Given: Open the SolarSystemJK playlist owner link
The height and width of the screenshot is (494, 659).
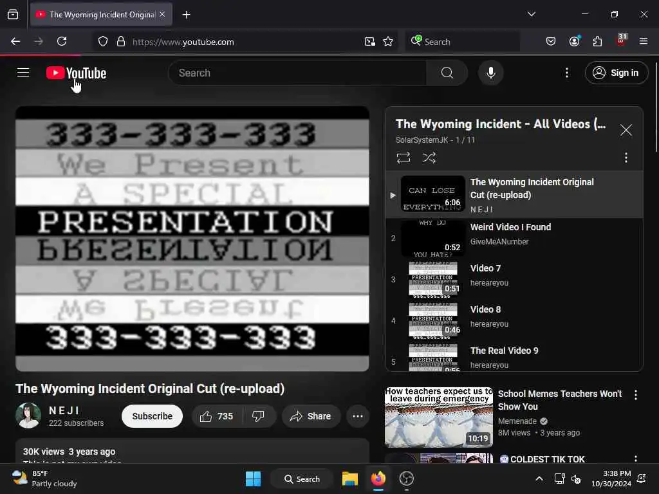Looking at the screenshot, I should pos(422,140).
